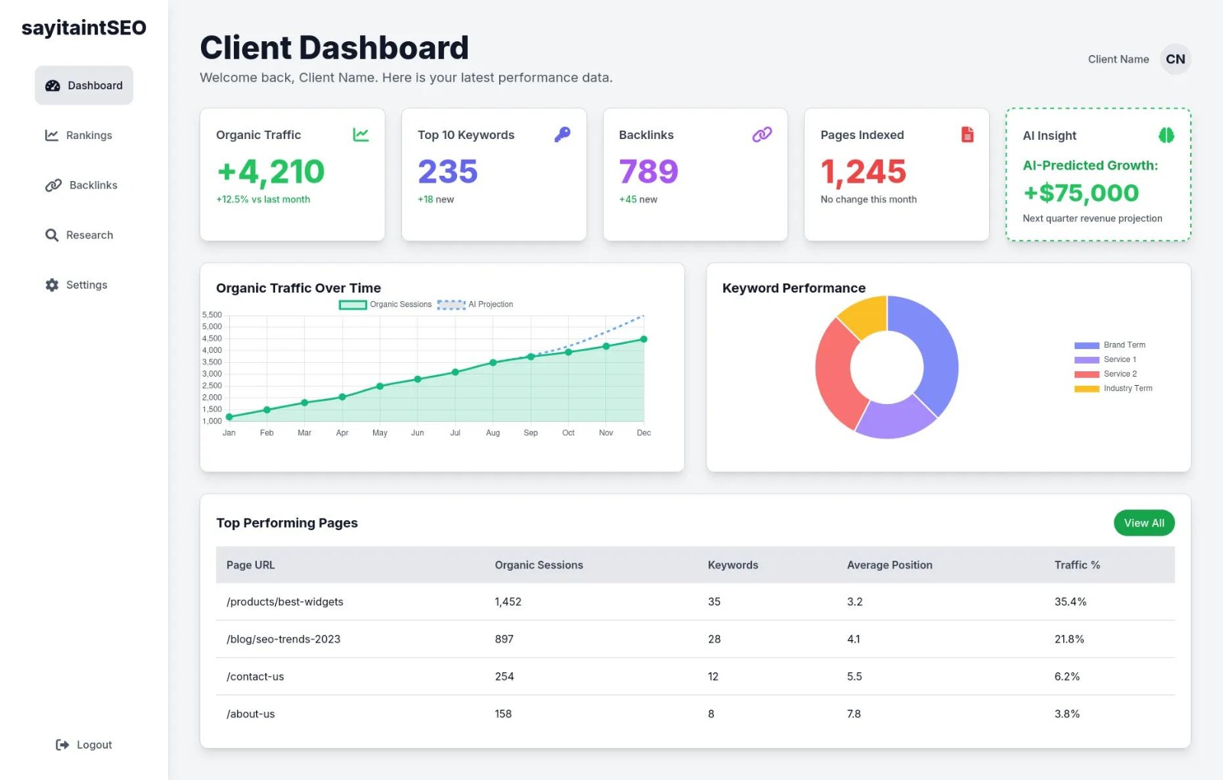Click the Organic Sessions column header

click(x=539, y=565)
